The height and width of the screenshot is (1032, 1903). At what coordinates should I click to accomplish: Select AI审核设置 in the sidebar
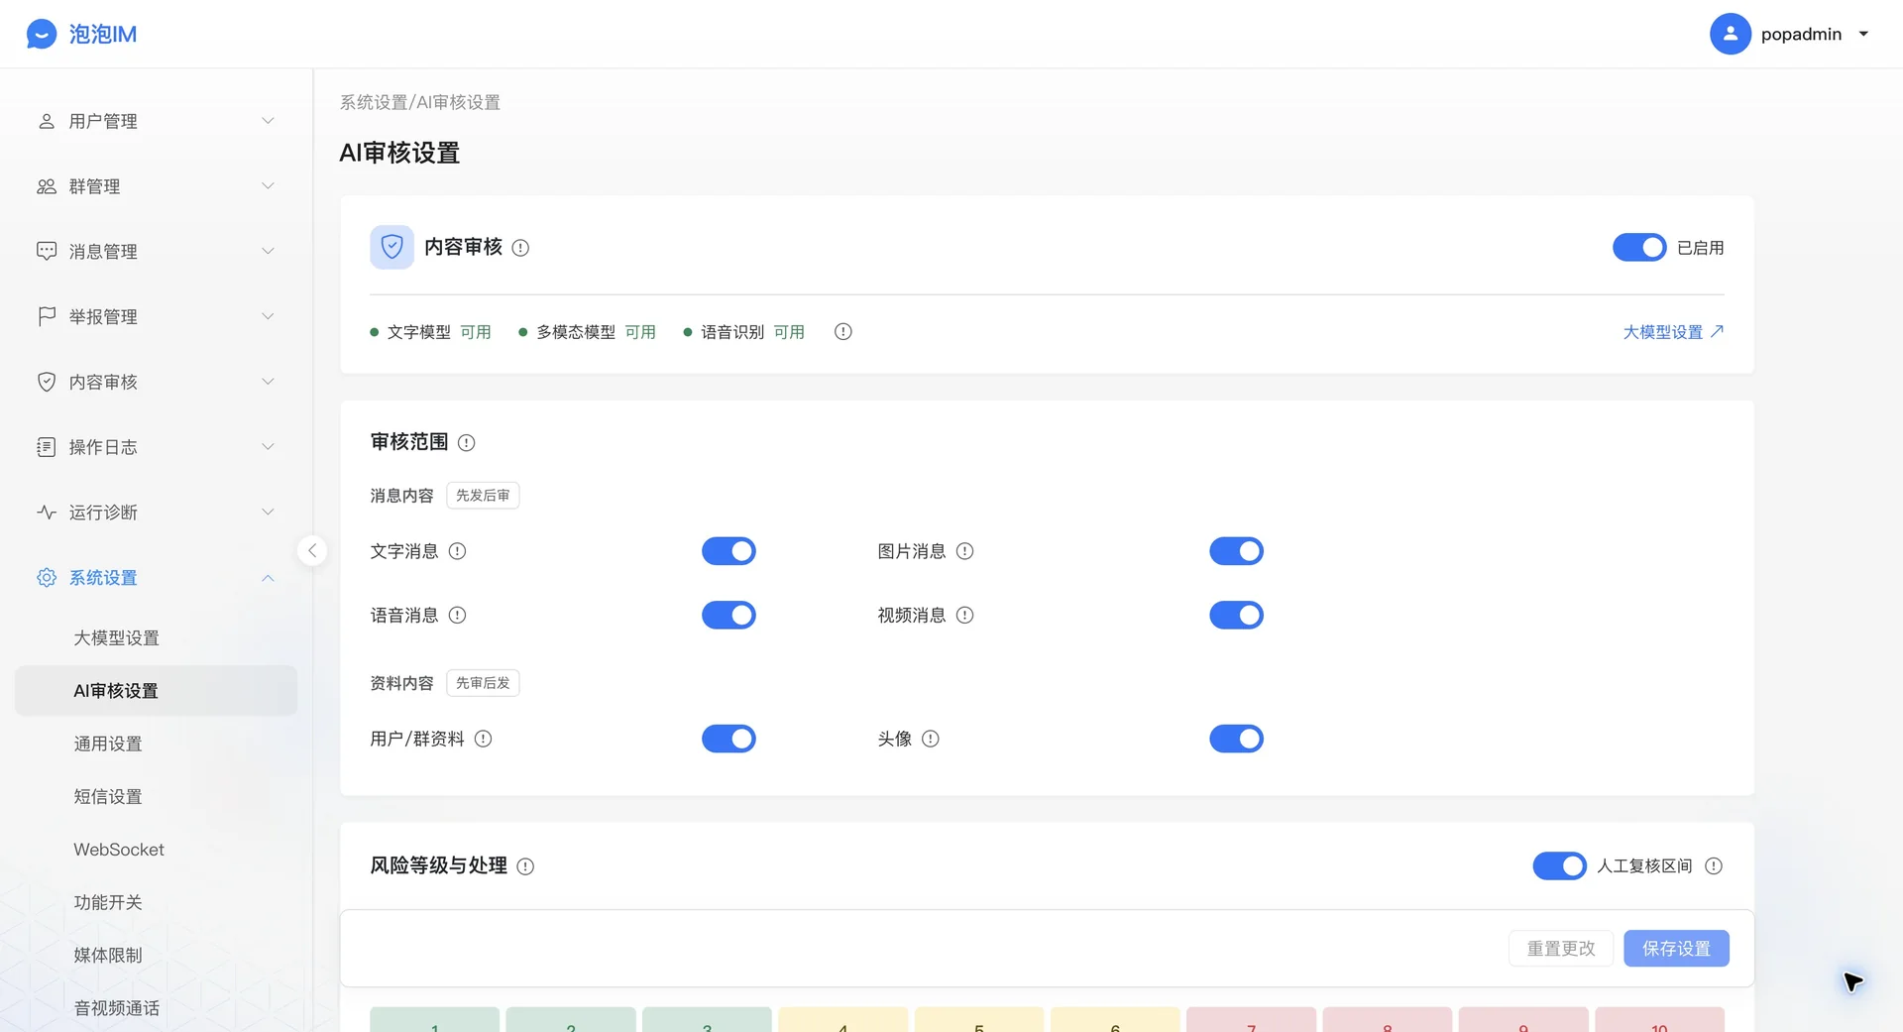click(x=156, y=691)
